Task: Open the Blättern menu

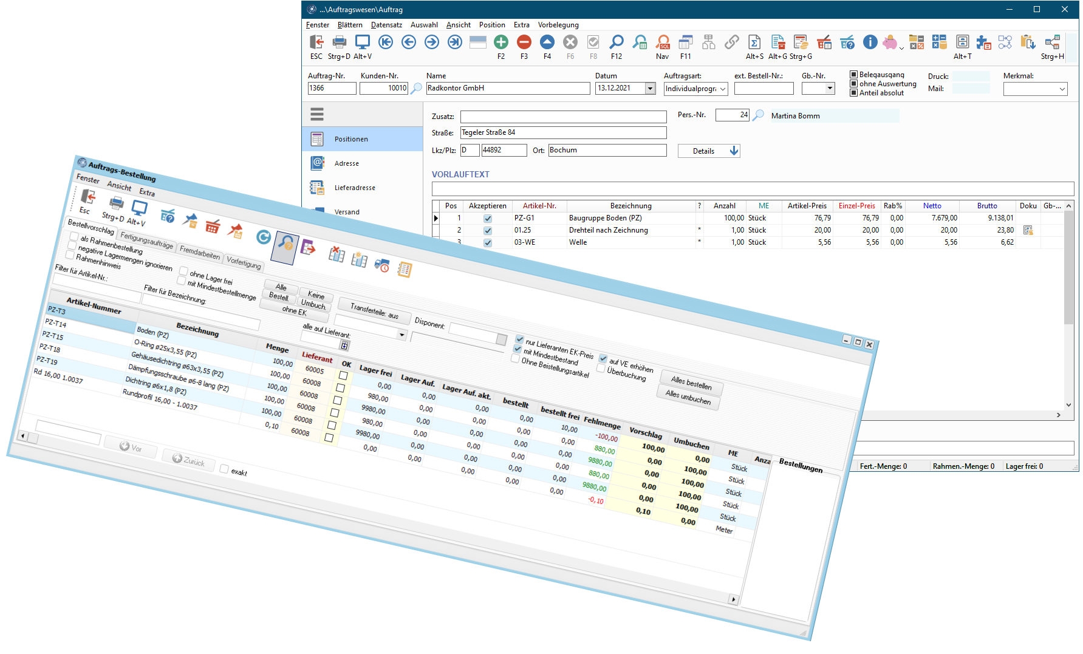Action: tap(350, 25)
